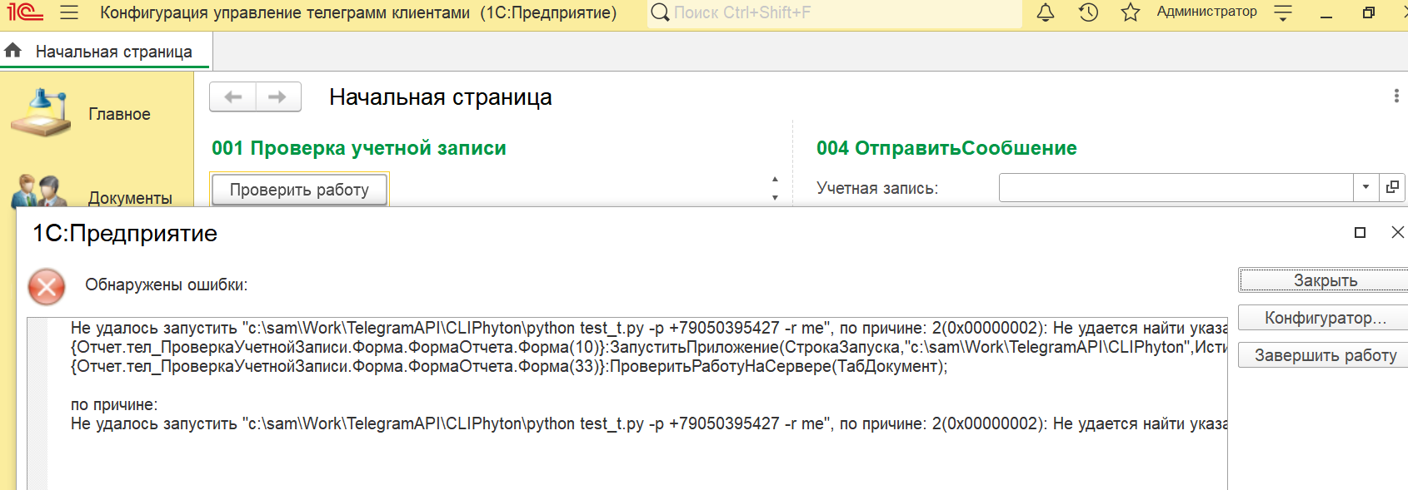The image size is (1408, 490).
Task: Click the Учетная запись: label
Action: [x=877, y=188]
